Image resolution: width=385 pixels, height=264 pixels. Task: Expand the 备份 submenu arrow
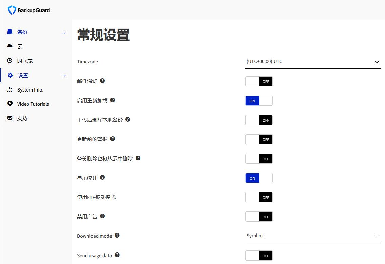pyautogui.click(x=64, y=32)
